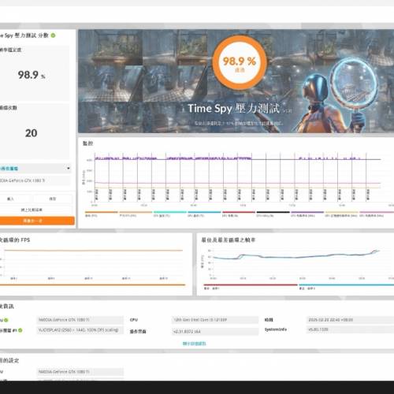Click the display field showing 2560 × 1440 resolution
The width and height of the screenshot is (394, 394).
pyautogui.click(x=80, y=330)
